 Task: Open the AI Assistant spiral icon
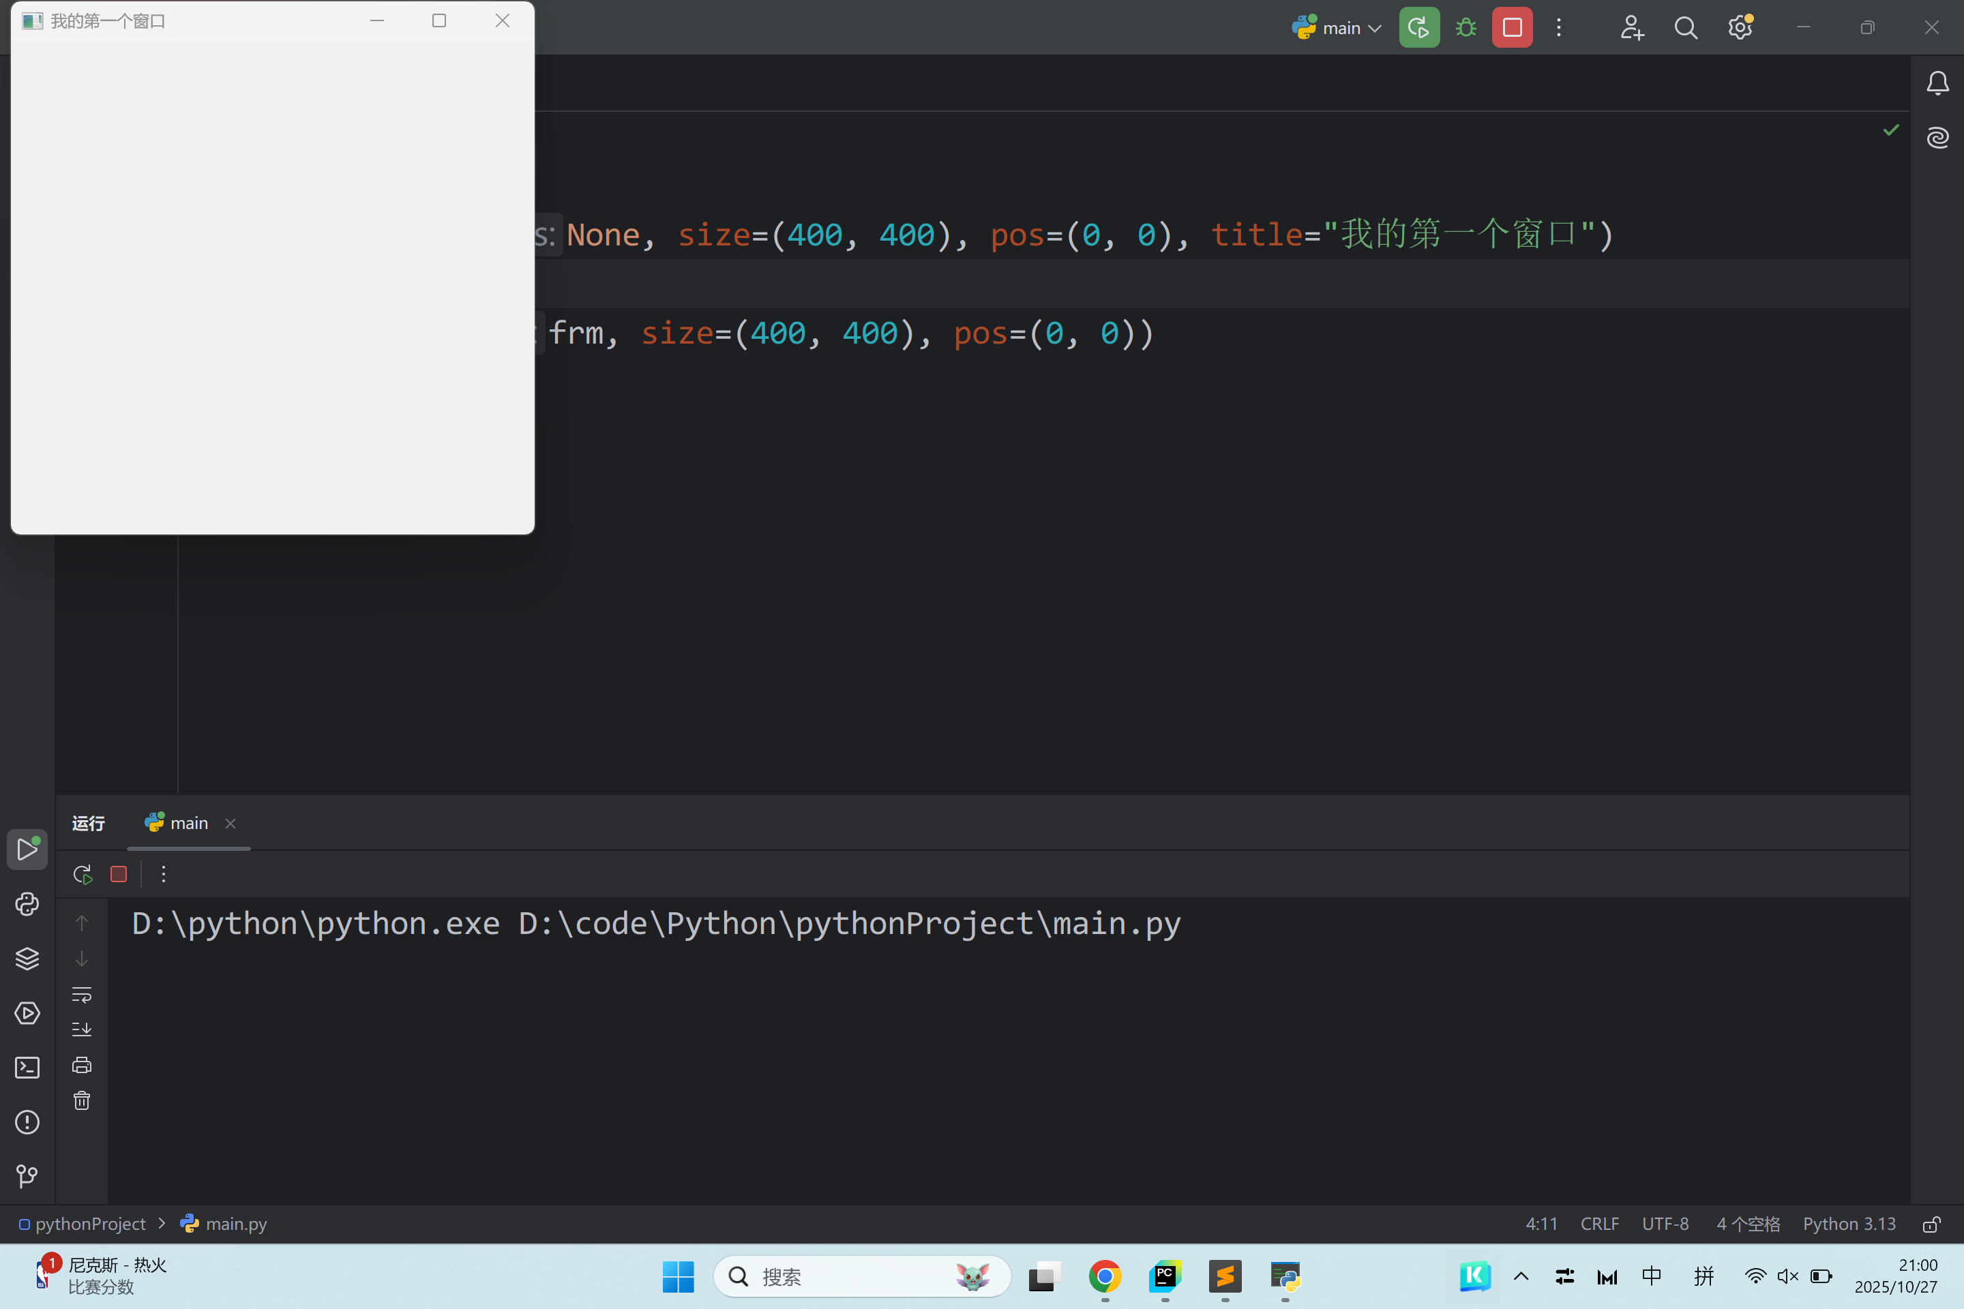(x=1937, y=137)
